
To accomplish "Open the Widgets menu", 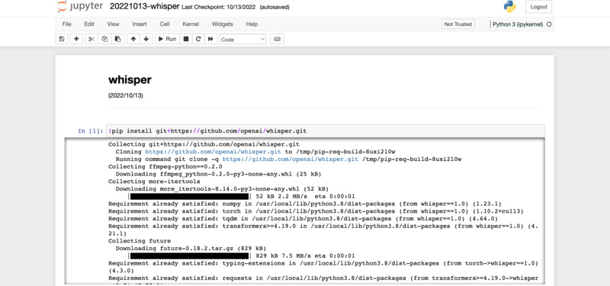I will pyautogui.click(x=222, y=24).
